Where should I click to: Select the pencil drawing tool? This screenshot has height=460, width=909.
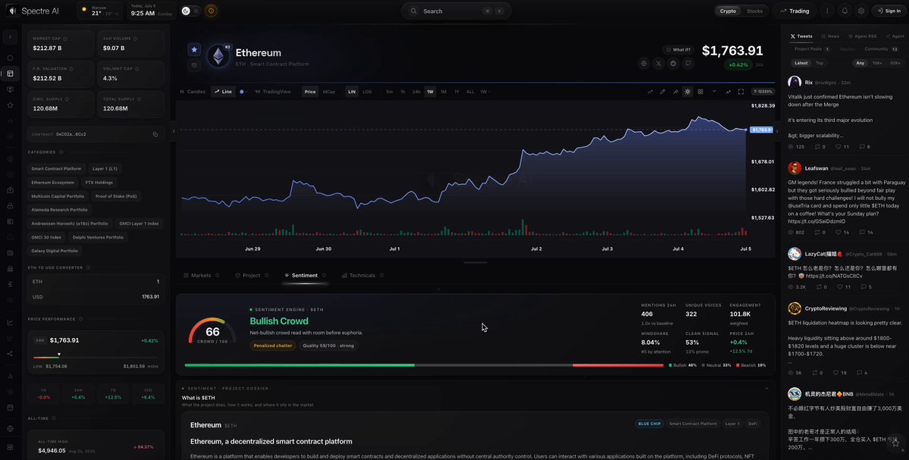(x=663, y=92)
